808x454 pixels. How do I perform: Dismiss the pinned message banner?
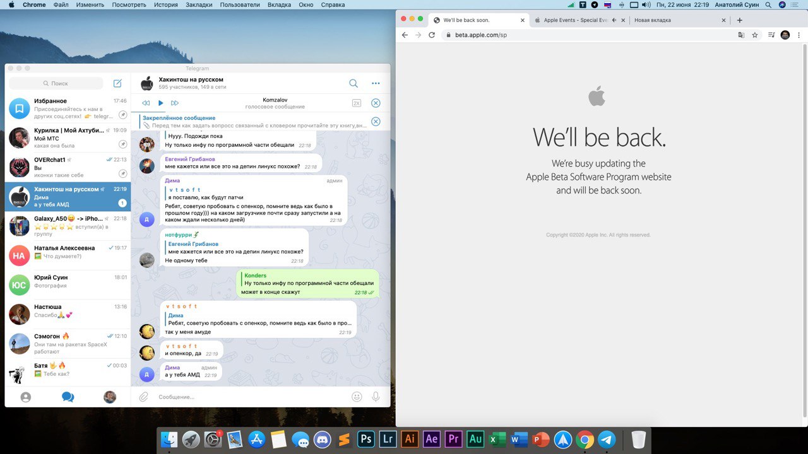click(376, 122)
